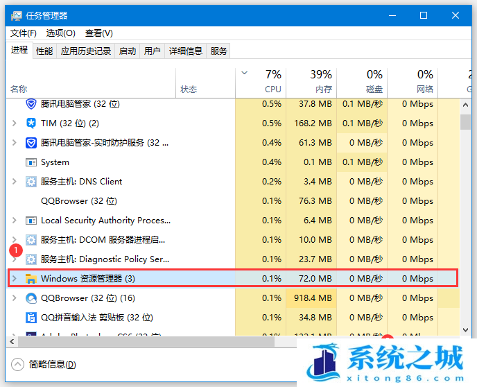The height and width of the screenshot is (387, 477).
Task: Switch to the 性能 tab
Action: coord(44,51)
